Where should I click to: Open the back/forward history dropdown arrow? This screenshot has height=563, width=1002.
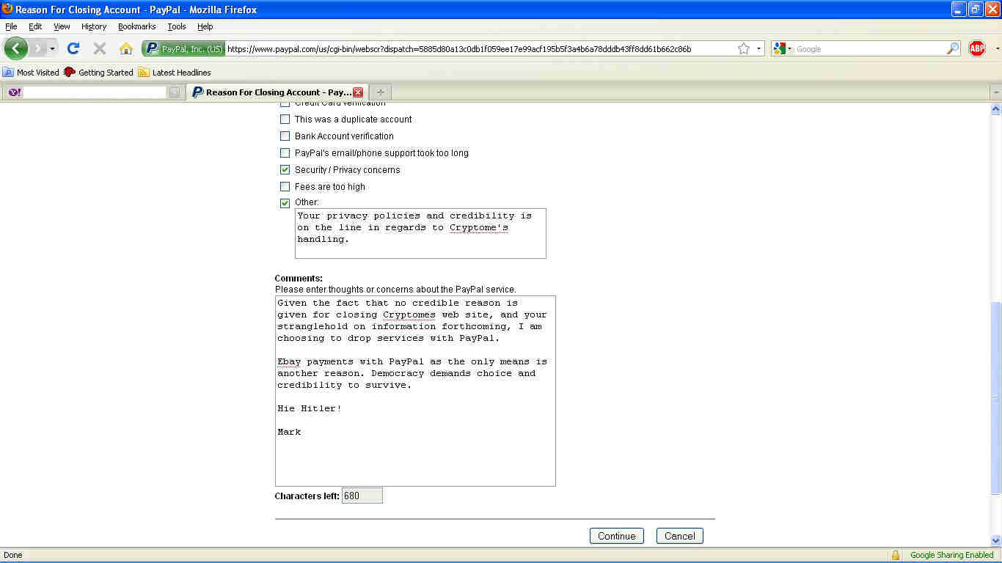point(52,49)
